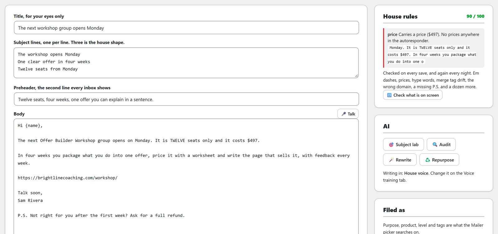The image size is (498, 234).
Task: Click the 'Hi {name},' greeting line
Action: [x=30, y=126]
